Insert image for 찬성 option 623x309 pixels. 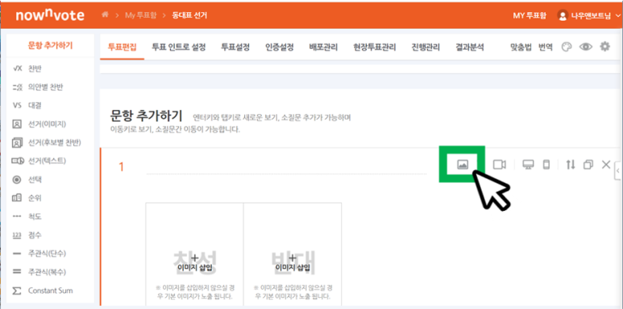point(195,262)
